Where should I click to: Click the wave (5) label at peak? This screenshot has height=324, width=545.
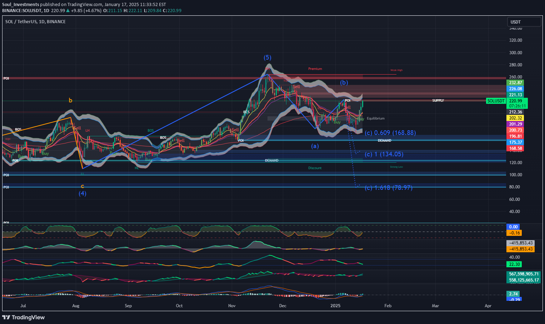[x=267, y=57]
